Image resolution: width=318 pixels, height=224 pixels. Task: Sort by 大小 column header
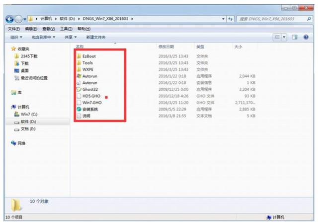tap(238, 47)
